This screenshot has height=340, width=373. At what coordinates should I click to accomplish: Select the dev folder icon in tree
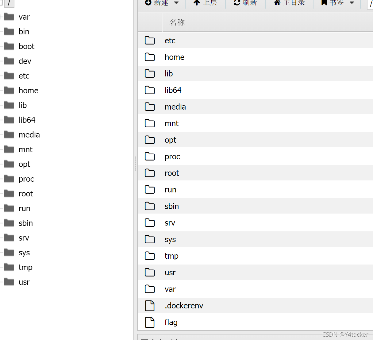coord(9,61)
